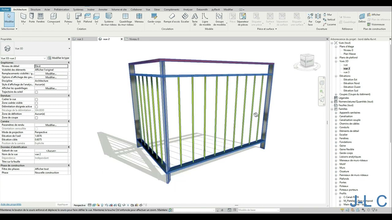Close the vue 2 view tab
This screenshot has width=392, height=220.
(x=122, y=39)
